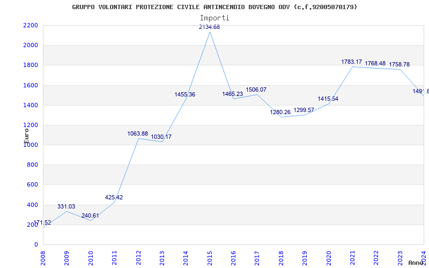Click the y-axis tick 600
The height and width of the screenshot is (268, 429).
click(32, 185)
